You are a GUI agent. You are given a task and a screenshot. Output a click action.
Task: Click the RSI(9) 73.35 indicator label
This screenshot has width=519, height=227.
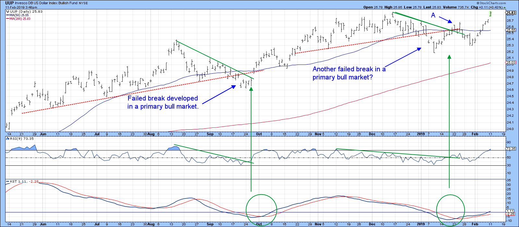click(20, 138)
